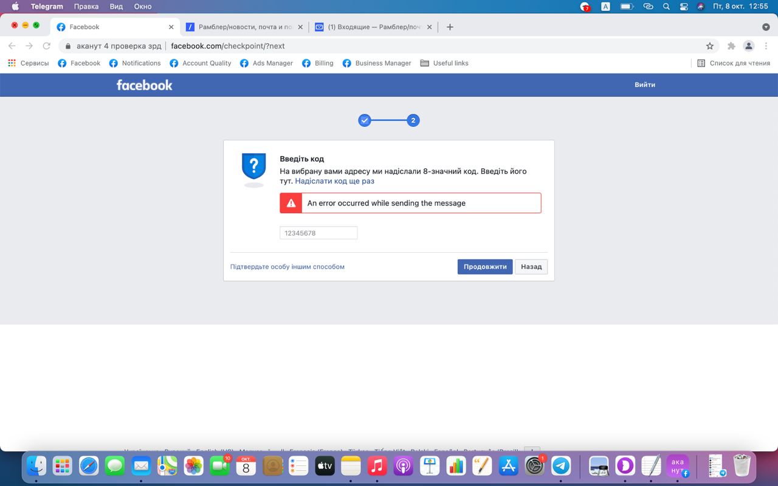Click the Facebook logo in the header
The image size is (778, 486).
coord(144,85)
